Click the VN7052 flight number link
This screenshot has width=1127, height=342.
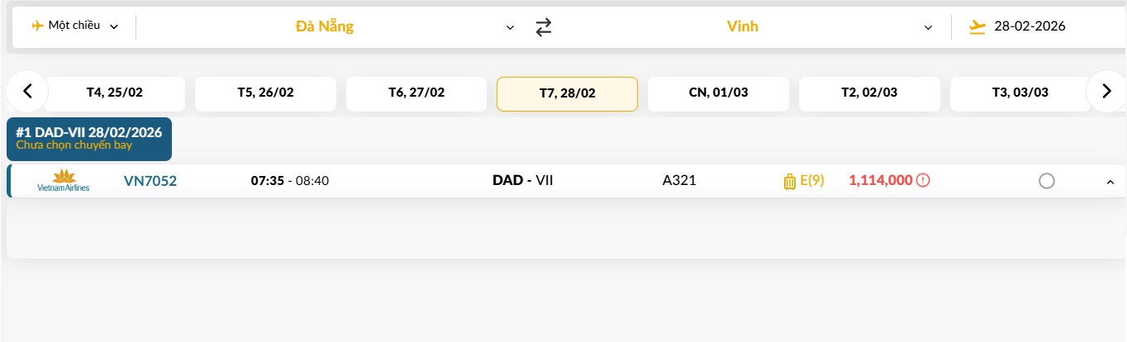150,181
